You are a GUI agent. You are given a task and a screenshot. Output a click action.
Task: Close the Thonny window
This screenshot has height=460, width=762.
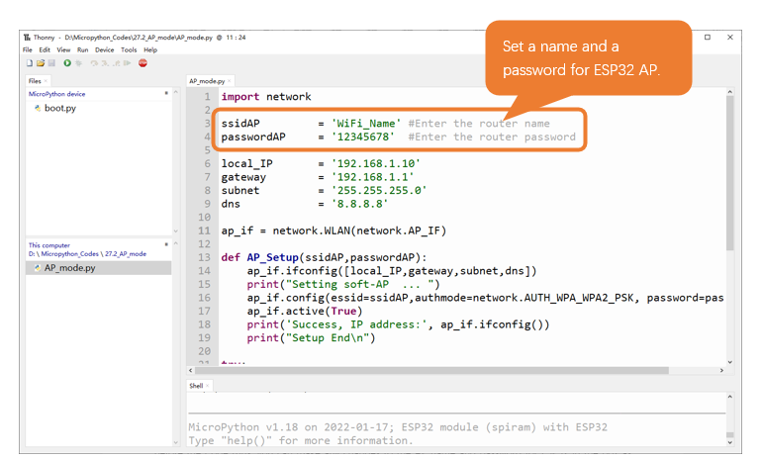730,38
